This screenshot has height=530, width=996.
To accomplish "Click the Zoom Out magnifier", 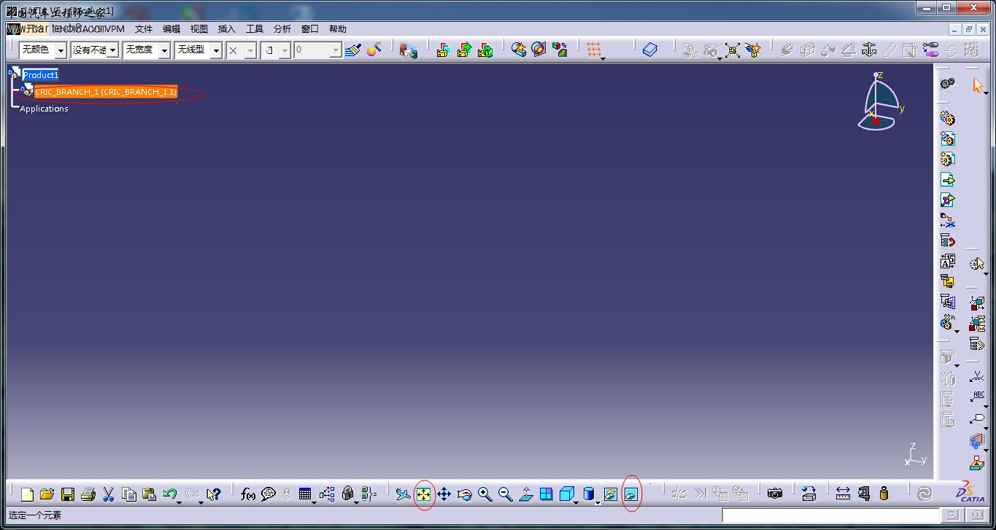I will [x=505, y=494].
